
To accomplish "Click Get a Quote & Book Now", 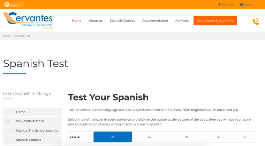I will (x=215, y=21).
